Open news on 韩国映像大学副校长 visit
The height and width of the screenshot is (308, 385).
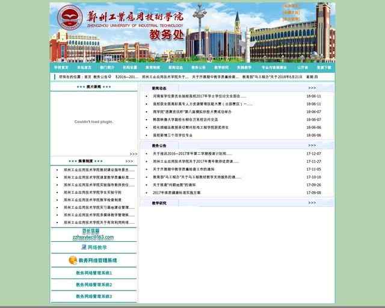[x=185, y=120]
